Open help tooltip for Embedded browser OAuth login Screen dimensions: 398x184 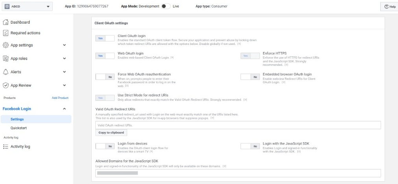point(283,83)
